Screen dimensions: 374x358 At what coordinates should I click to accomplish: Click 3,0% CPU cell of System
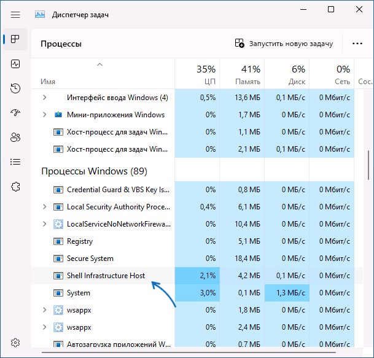pos(197,293)
